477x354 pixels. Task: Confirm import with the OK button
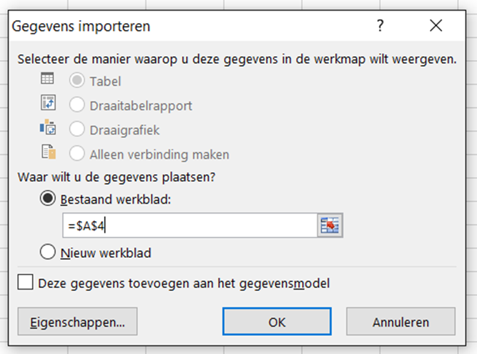tap(277, 322)
